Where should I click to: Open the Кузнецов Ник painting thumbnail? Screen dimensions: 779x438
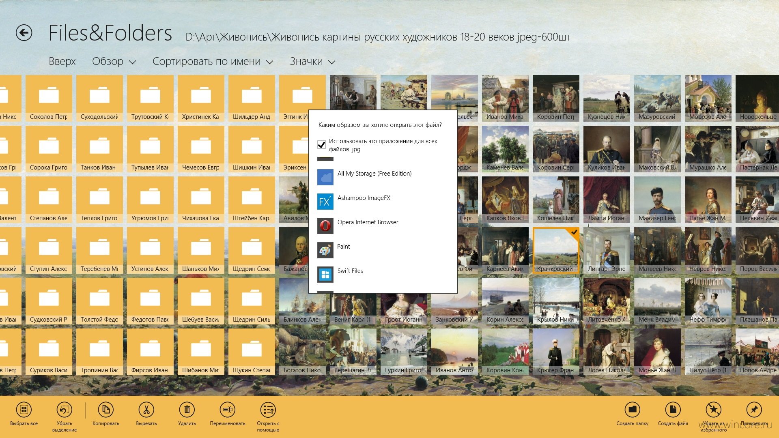[607, 98]
